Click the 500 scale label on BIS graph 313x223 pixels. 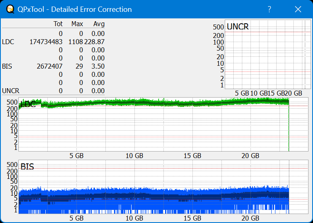pyautogui.click(x=12, y=165)
